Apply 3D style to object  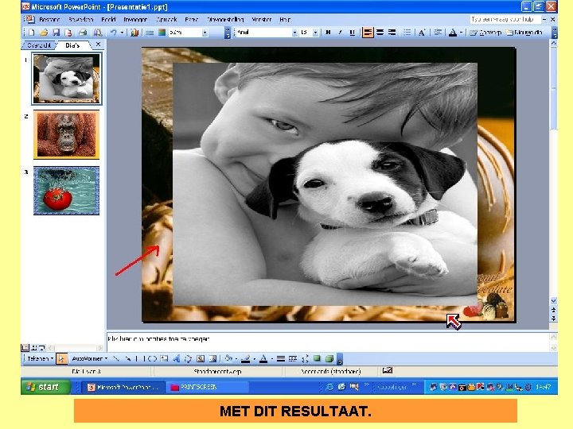click(329, 358)
